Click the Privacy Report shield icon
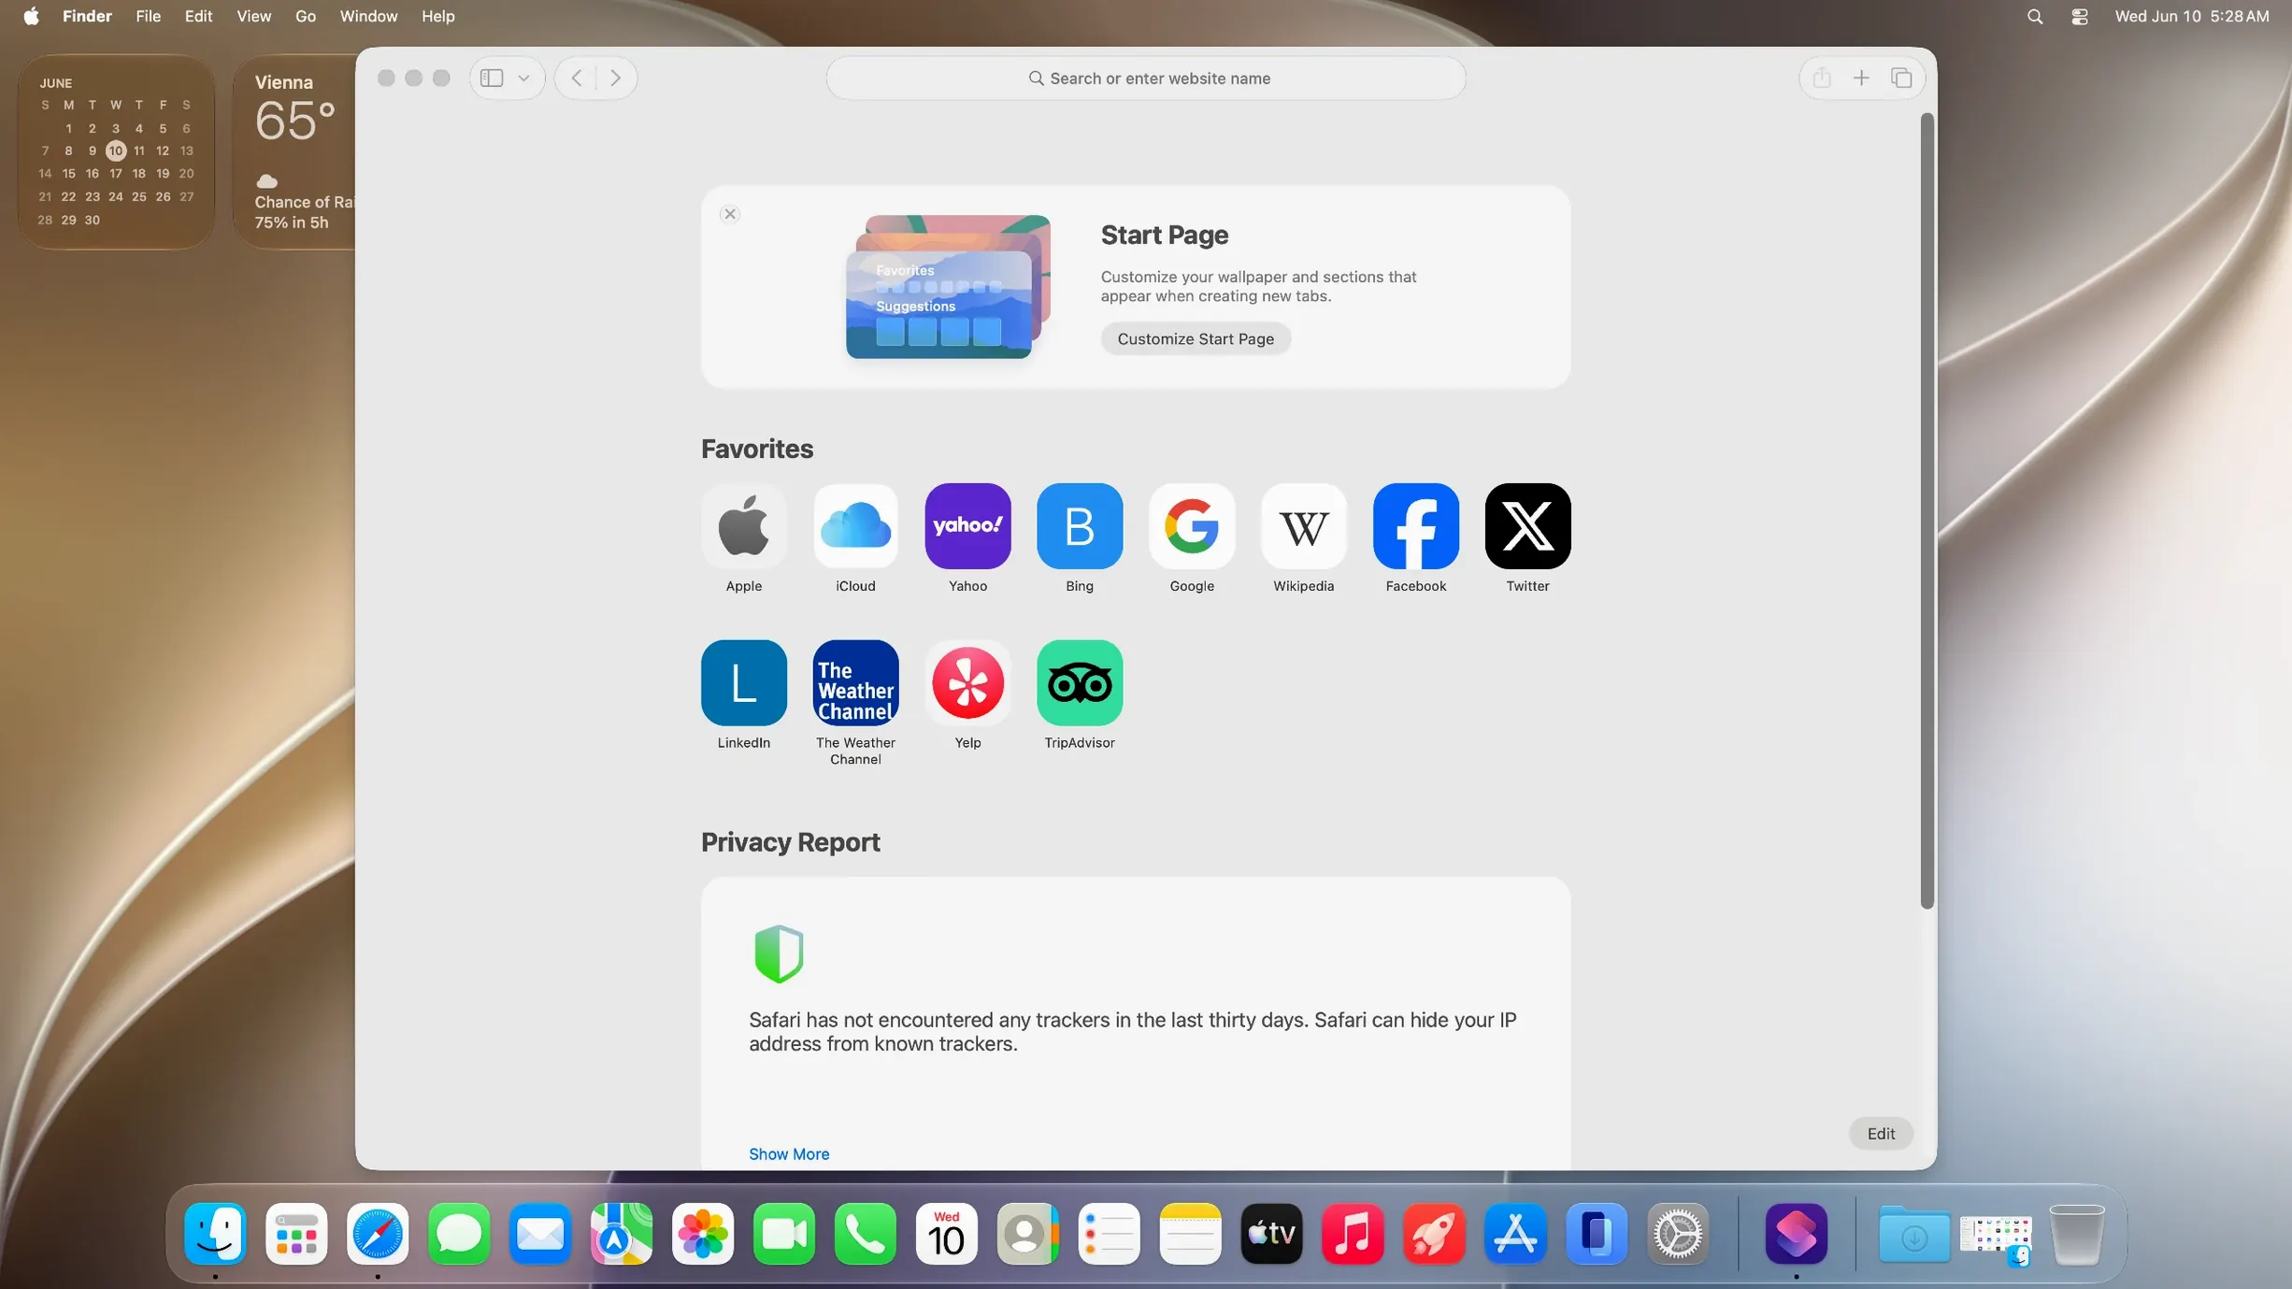2292x1289 pixels. point(779,954)
